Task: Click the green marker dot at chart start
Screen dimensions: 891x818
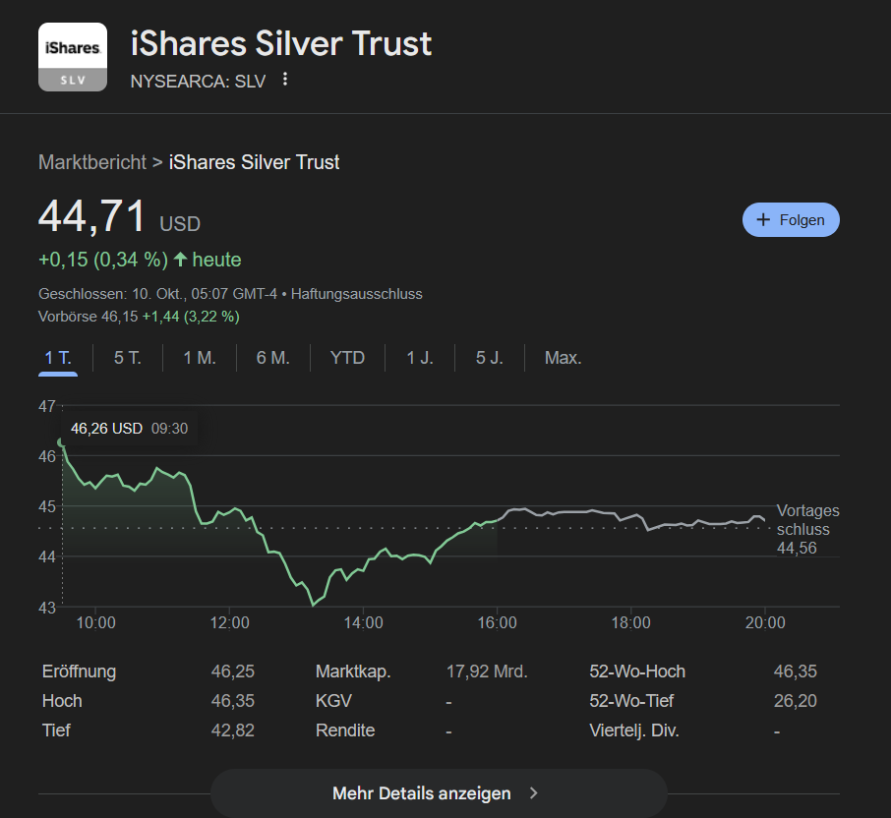Action: tap(61, 442)
